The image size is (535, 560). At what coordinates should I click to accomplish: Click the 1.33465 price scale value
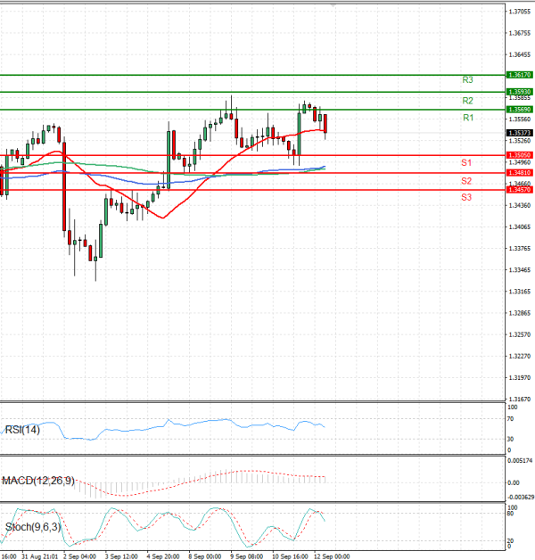(x=520, y=270)
